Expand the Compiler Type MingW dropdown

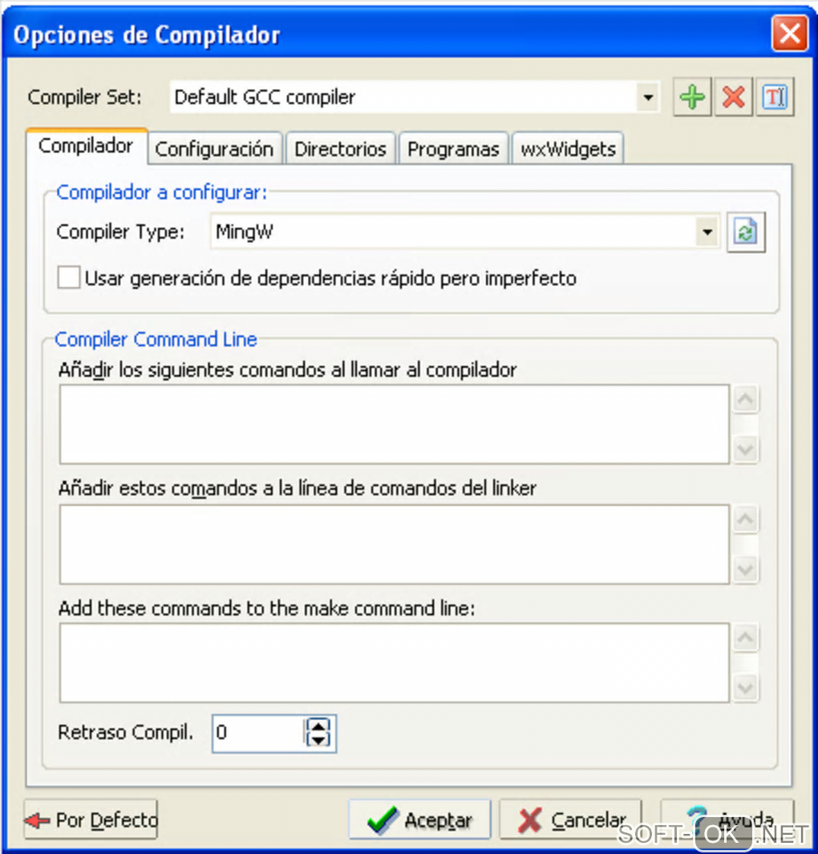(707, 233)
